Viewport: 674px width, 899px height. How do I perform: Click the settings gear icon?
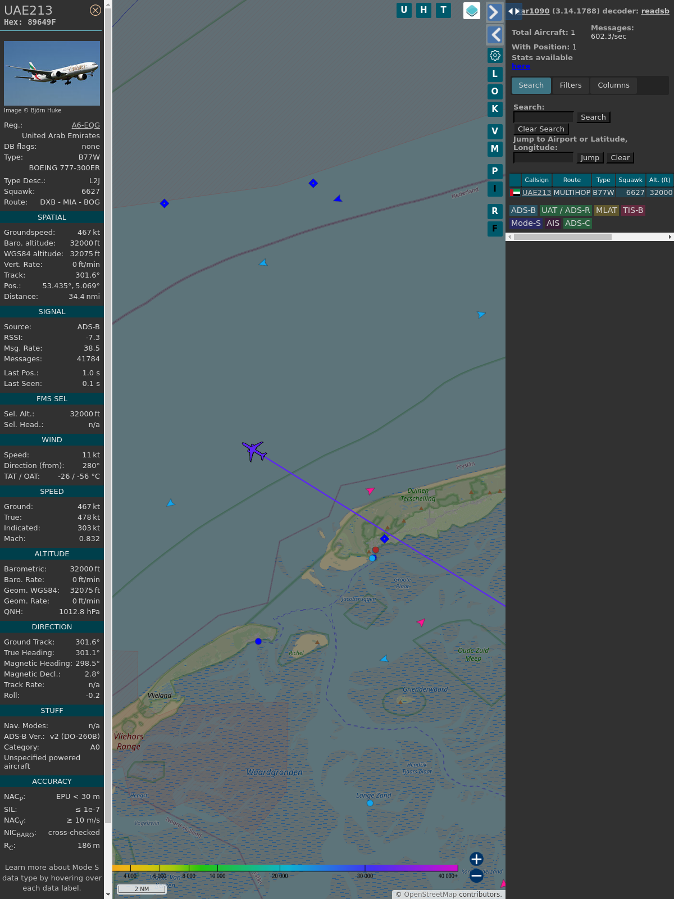tap(495, 55)
